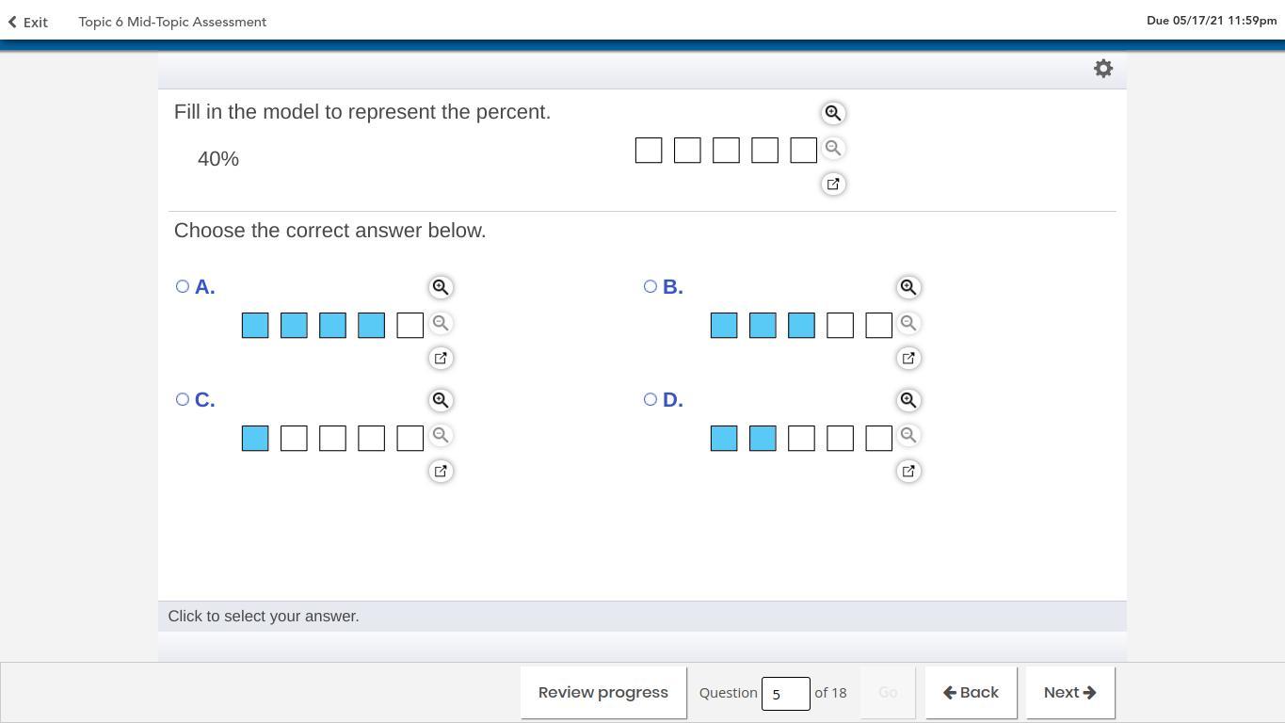This screenshot has width=1285, height=723.
Task: Zoom in on option A model
Action: [x=441, y=287]
